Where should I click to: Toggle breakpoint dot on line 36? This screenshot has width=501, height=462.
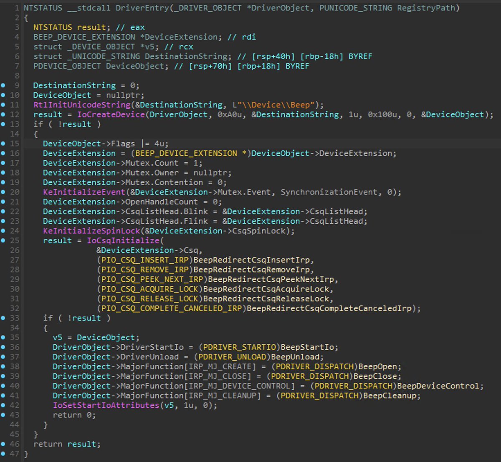(x=3, y=347)
